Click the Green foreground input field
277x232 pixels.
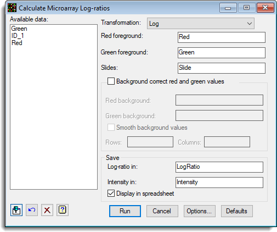pos(222,53)
